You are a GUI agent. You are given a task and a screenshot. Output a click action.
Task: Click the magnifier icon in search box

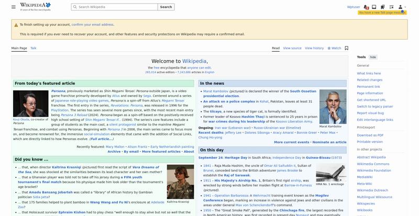tap(75, 7)
